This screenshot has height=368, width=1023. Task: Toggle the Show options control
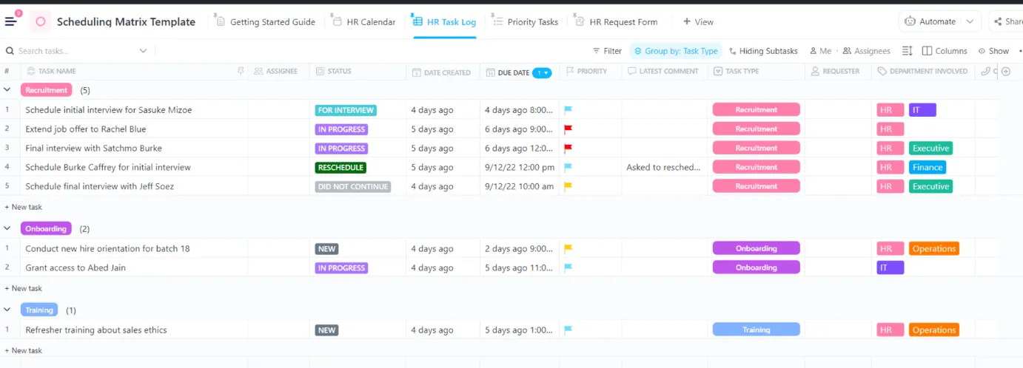coord(993,51)
